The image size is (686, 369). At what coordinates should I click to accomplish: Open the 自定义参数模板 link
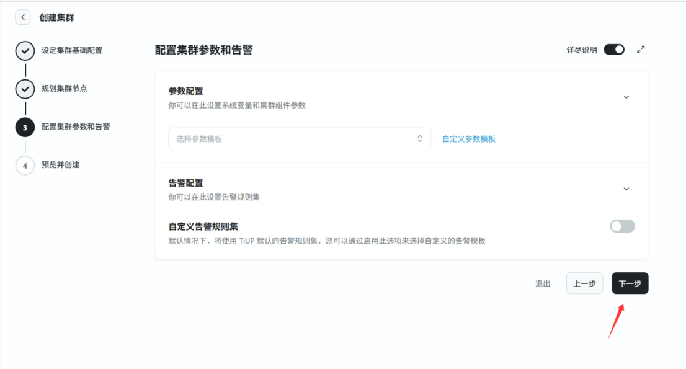click(468, 139)
